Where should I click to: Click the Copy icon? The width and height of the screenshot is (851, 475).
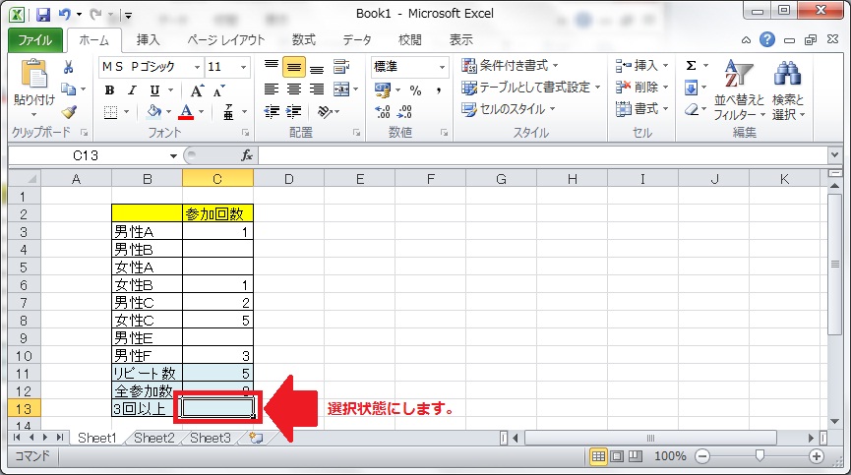69,89
